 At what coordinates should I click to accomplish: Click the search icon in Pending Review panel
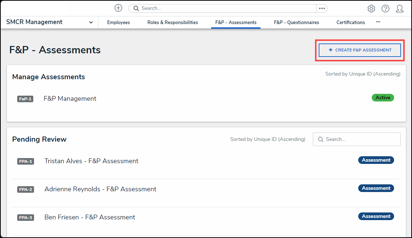tap(321, 139)
